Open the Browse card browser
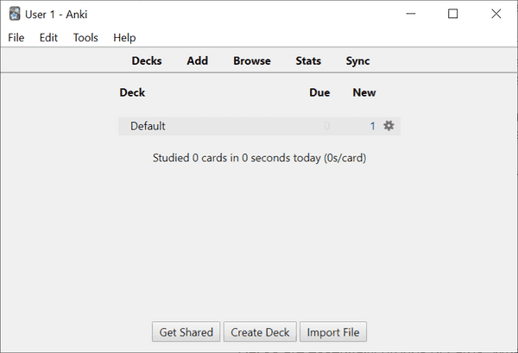The height and width of the screenshot is (353, 518). coord(252,61)
